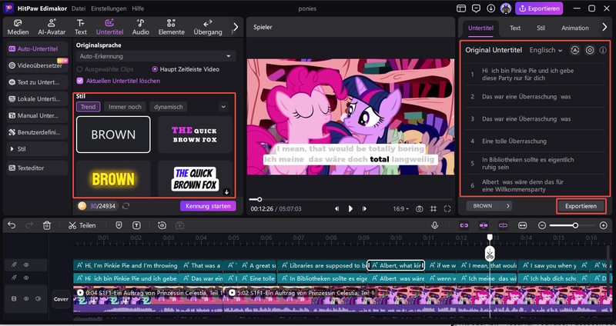Image resolution: width=616 pixels, height=326 pixels.
Task: Open the feedback message icon in title bar
Action: [x=476, y=8]
